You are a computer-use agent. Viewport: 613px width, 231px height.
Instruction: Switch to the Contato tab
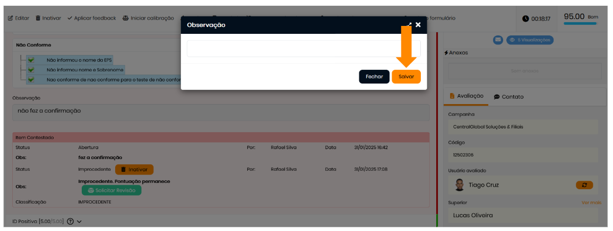click(x=508, y=97)
